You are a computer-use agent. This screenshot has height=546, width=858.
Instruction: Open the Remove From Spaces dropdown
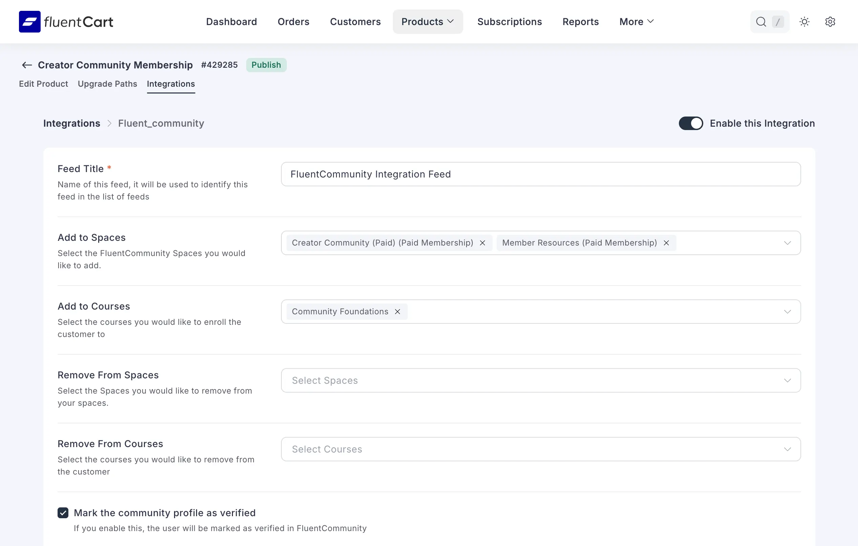point(541,381)
